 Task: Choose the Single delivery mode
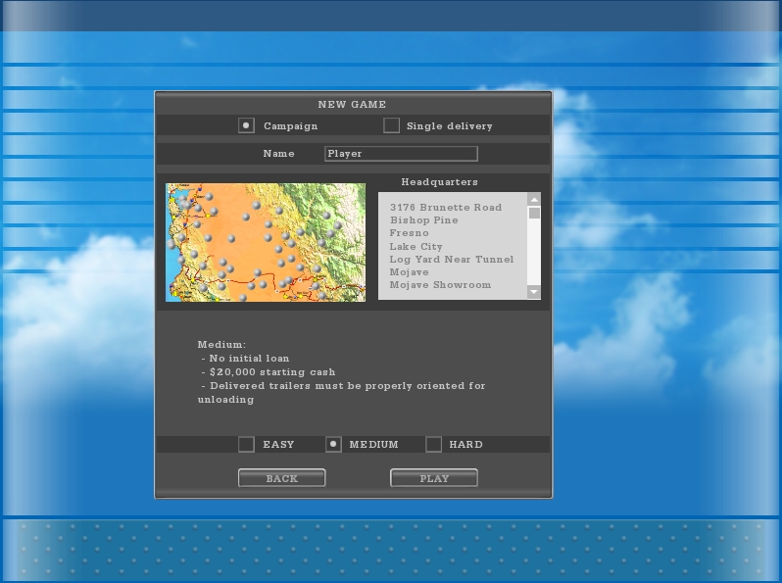[x=392, y=125]
